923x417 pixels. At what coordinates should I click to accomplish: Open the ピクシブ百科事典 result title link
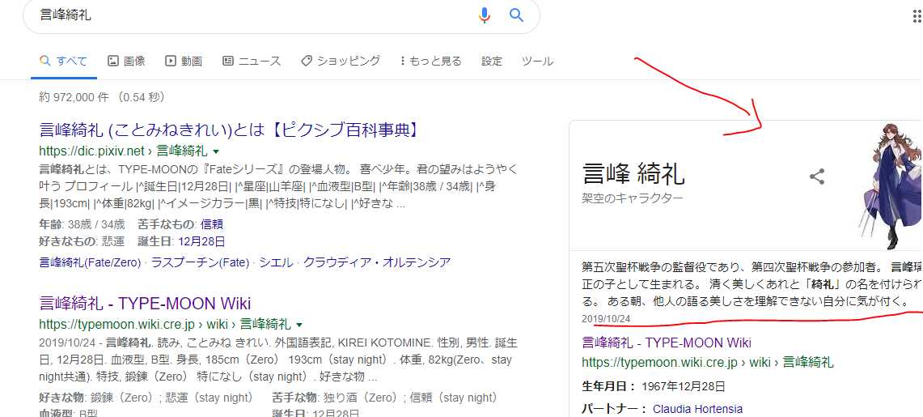click(x=233, y=130)
